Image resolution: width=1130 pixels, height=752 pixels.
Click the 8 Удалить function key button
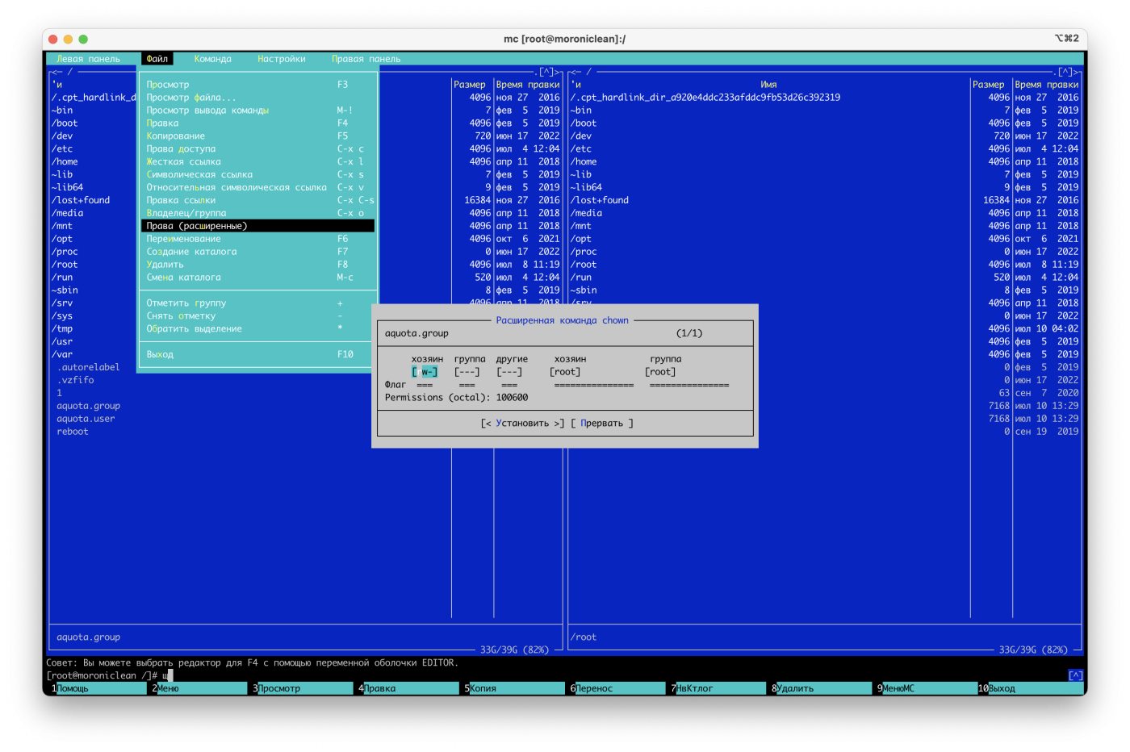(x=822, y=689)
